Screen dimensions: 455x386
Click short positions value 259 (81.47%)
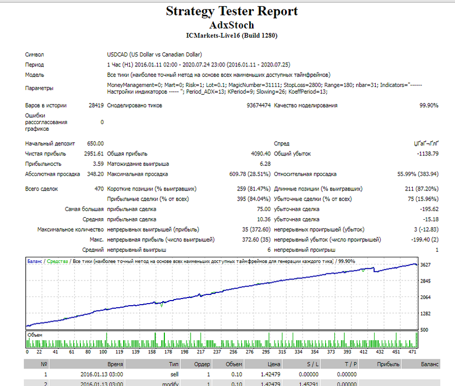coord(254,189)
